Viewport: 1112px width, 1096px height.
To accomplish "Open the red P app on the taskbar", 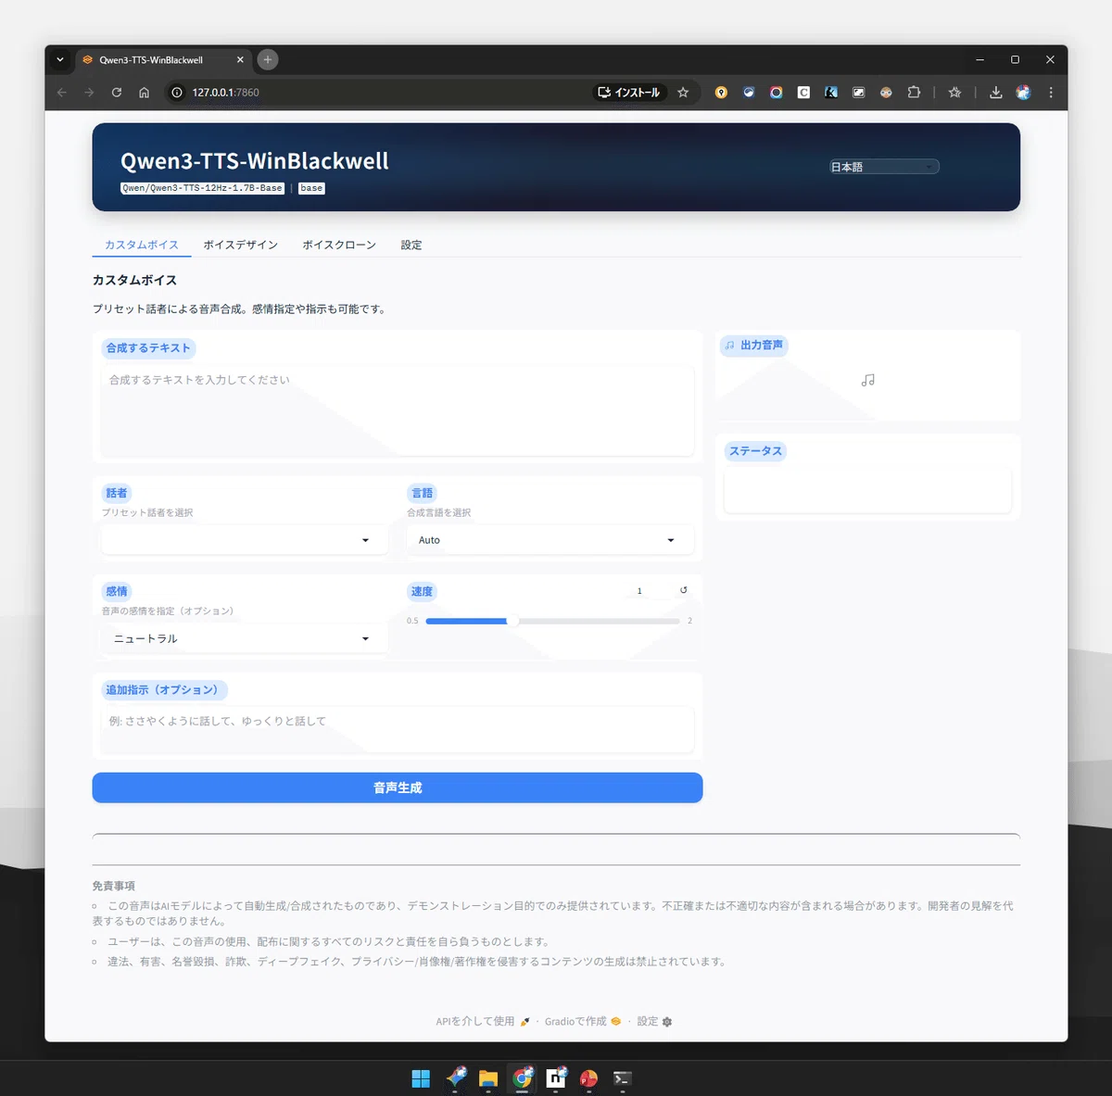I will pyautogui.click(x=589, y=1078).
